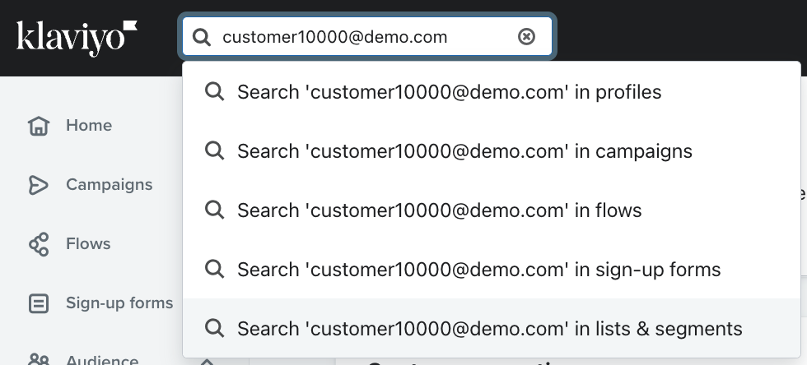Open the Audience sidebar label
807x365 pixels.
tap(102, 360)
